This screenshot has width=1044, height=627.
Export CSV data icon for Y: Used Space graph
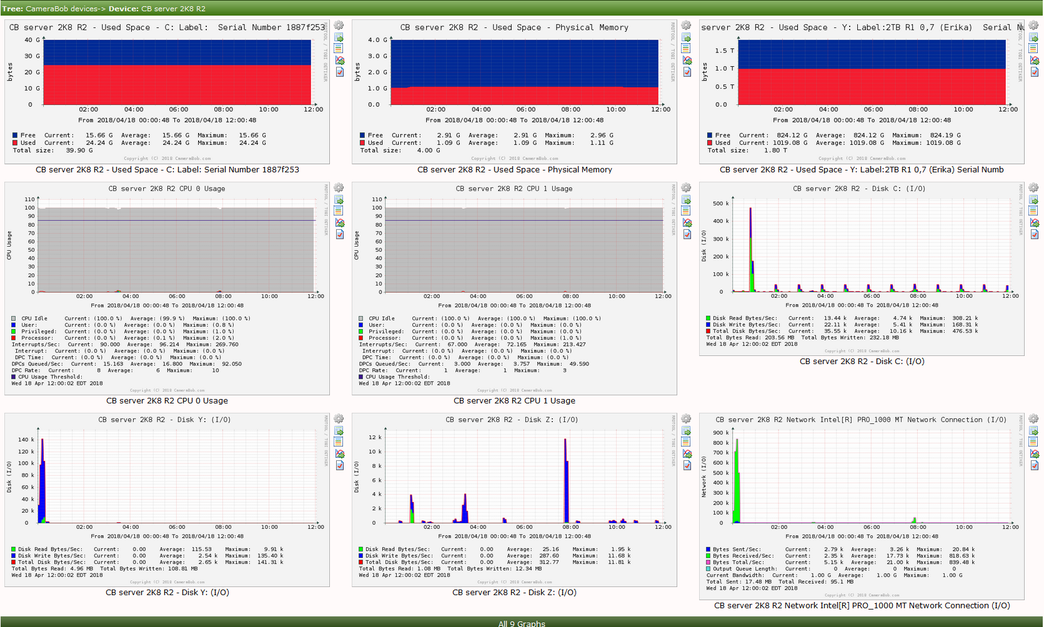click(x=1034, y=37)
